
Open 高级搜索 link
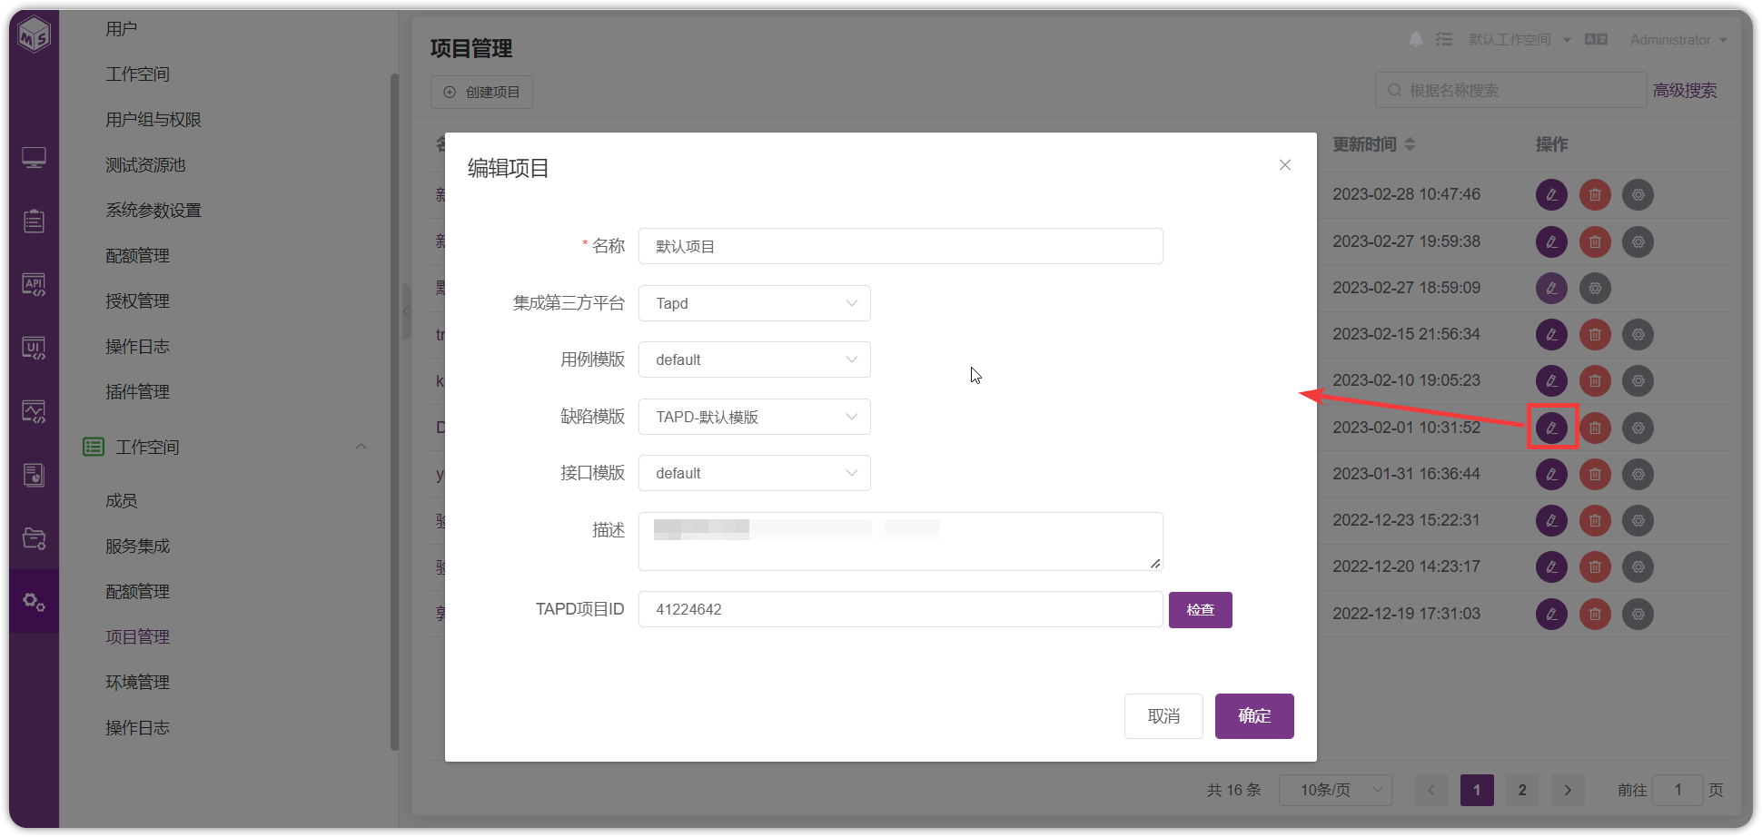click(1685, 90)
